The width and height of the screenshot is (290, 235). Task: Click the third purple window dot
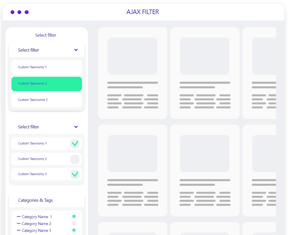[27, 12]
